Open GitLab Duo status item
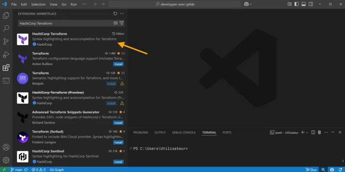Viewport: 345px width, 172px height. pos(311,169)
